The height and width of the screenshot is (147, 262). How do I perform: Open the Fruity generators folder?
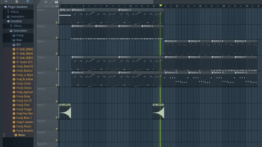pos(20,36)
